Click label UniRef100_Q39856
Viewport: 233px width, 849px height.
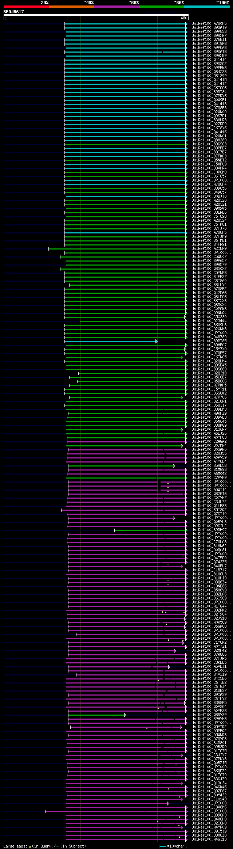click(x=209, y=189)
